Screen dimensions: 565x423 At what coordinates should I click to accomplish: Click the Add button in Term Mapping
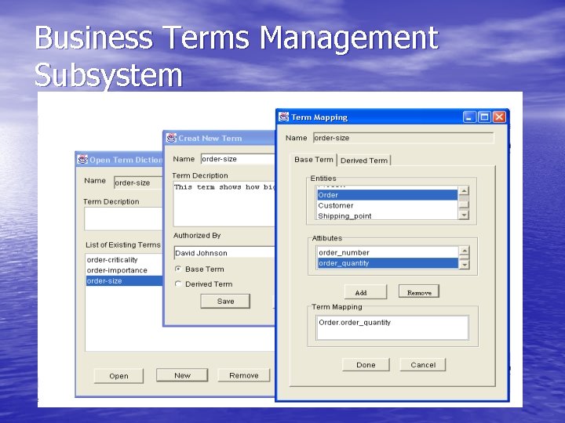click(x=366, y=292)
